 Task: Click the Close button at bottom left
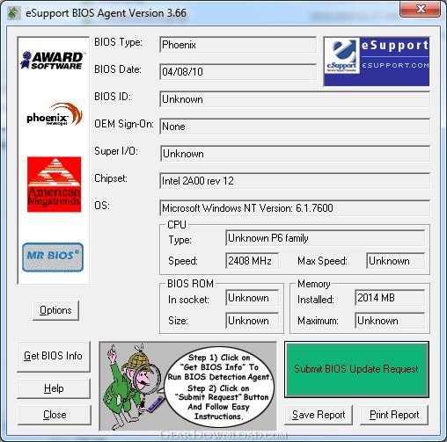click(55, 415)
